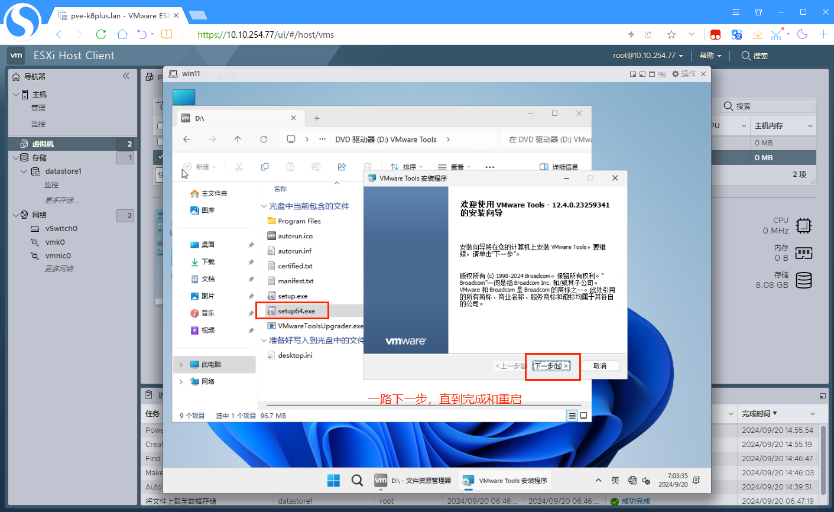Open reading mode book icon in browser
This screenshot has height=512, width=834.
[x=167, y=34]
